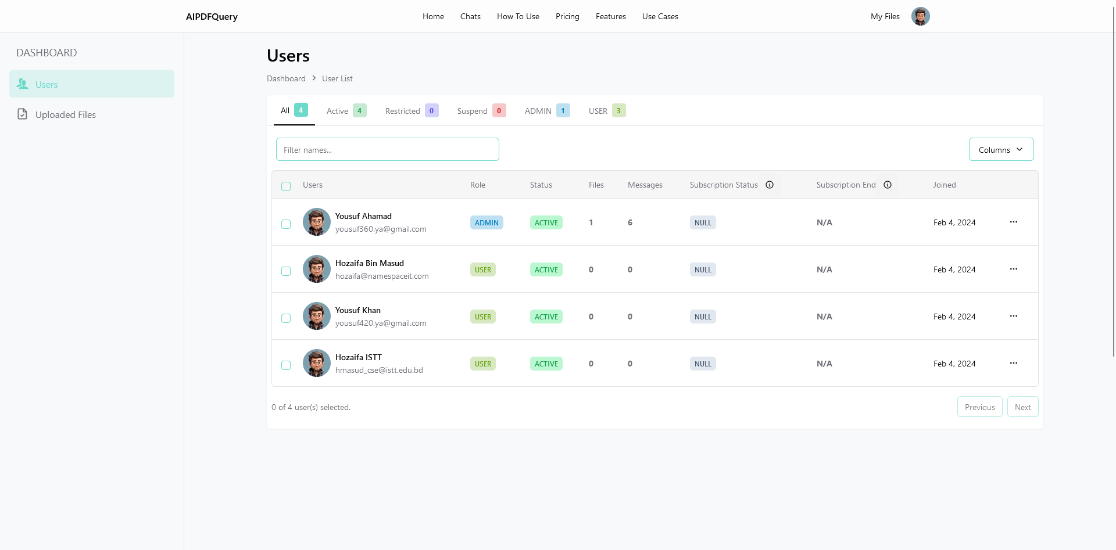Switch to the All users tab
Image resolution: width=1116 pixels, height=550 pixels.
coord(294,110)
